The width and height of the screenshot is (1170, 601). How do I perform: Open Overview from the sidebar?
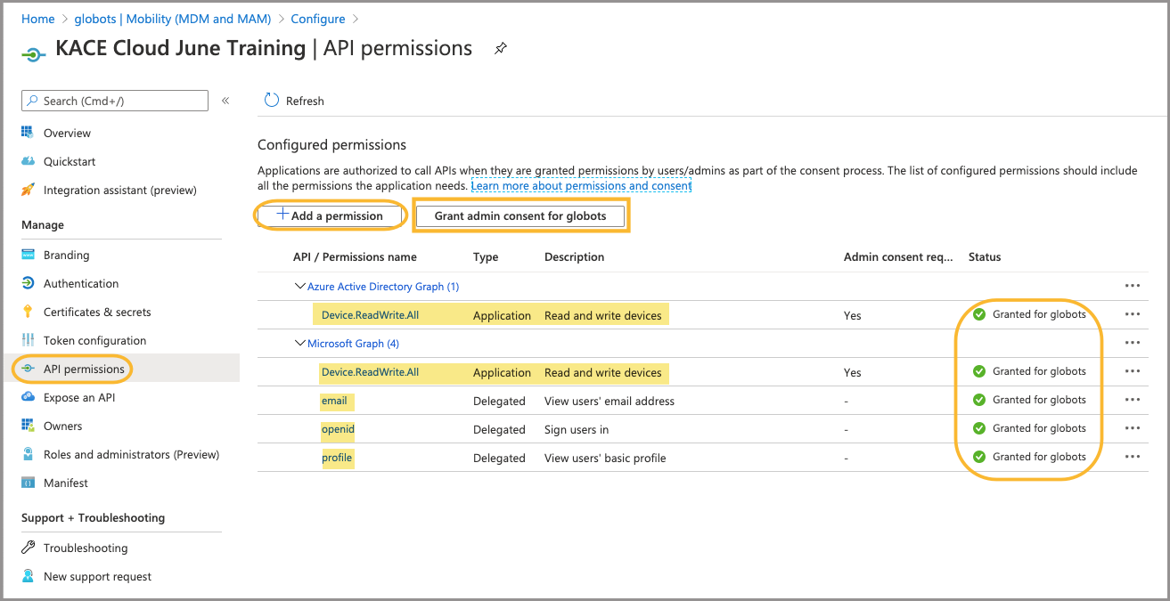pyautogui.click(x=67, y=133)
